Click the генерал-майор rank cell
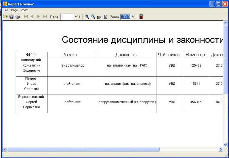Screen dimensions: 229x158 point(72,67)
